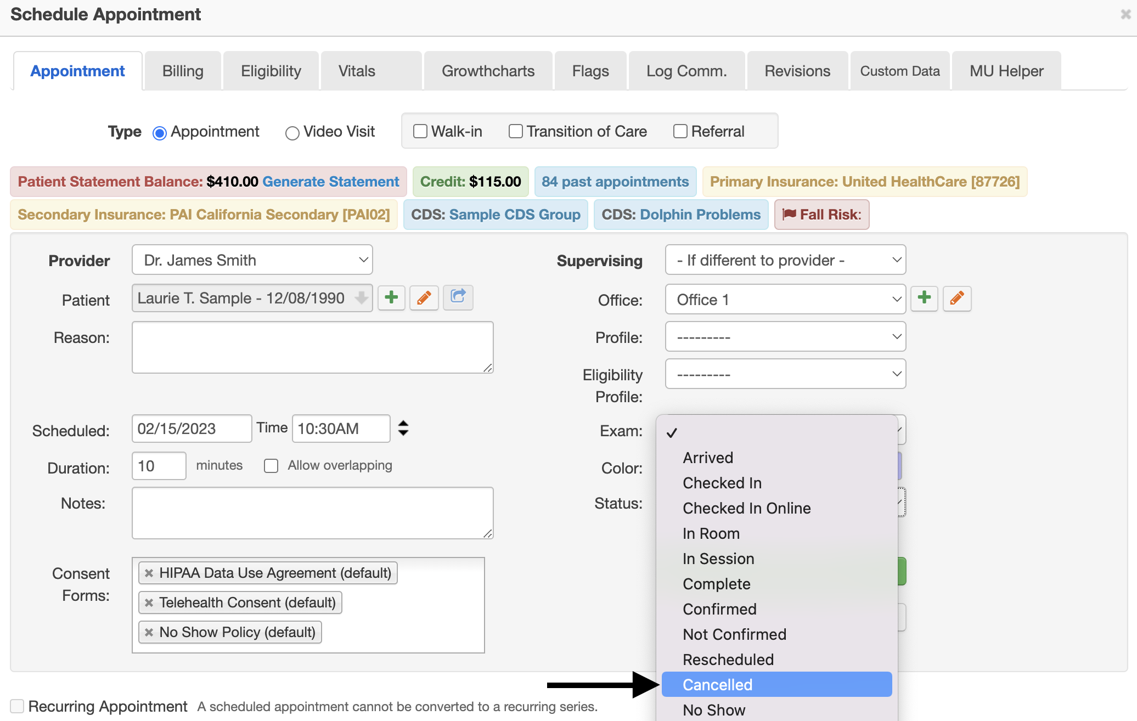Viewport: 1137px width, 721px height.
Task: Choose Rescheduled status option
Action: [x=777, y=660]
